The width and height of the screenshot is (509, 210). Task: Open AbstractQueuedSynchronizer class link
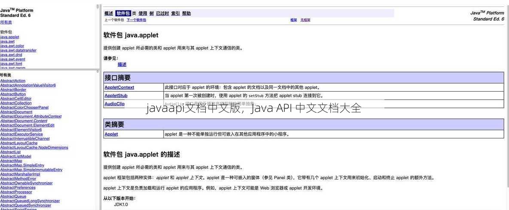point(26,205)
